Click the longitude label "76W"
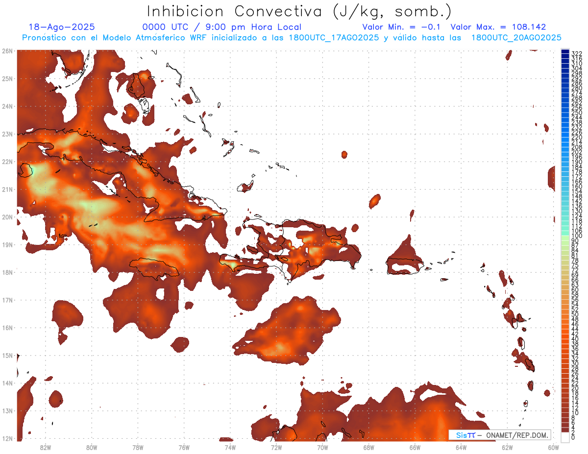This screenshot has height=454, width=588. point(184,447)
